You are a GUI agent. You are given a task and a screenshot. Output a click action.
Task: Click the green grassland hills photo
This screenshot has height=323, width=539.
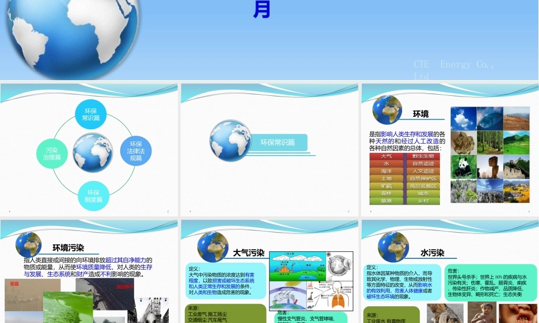[516, 143]
